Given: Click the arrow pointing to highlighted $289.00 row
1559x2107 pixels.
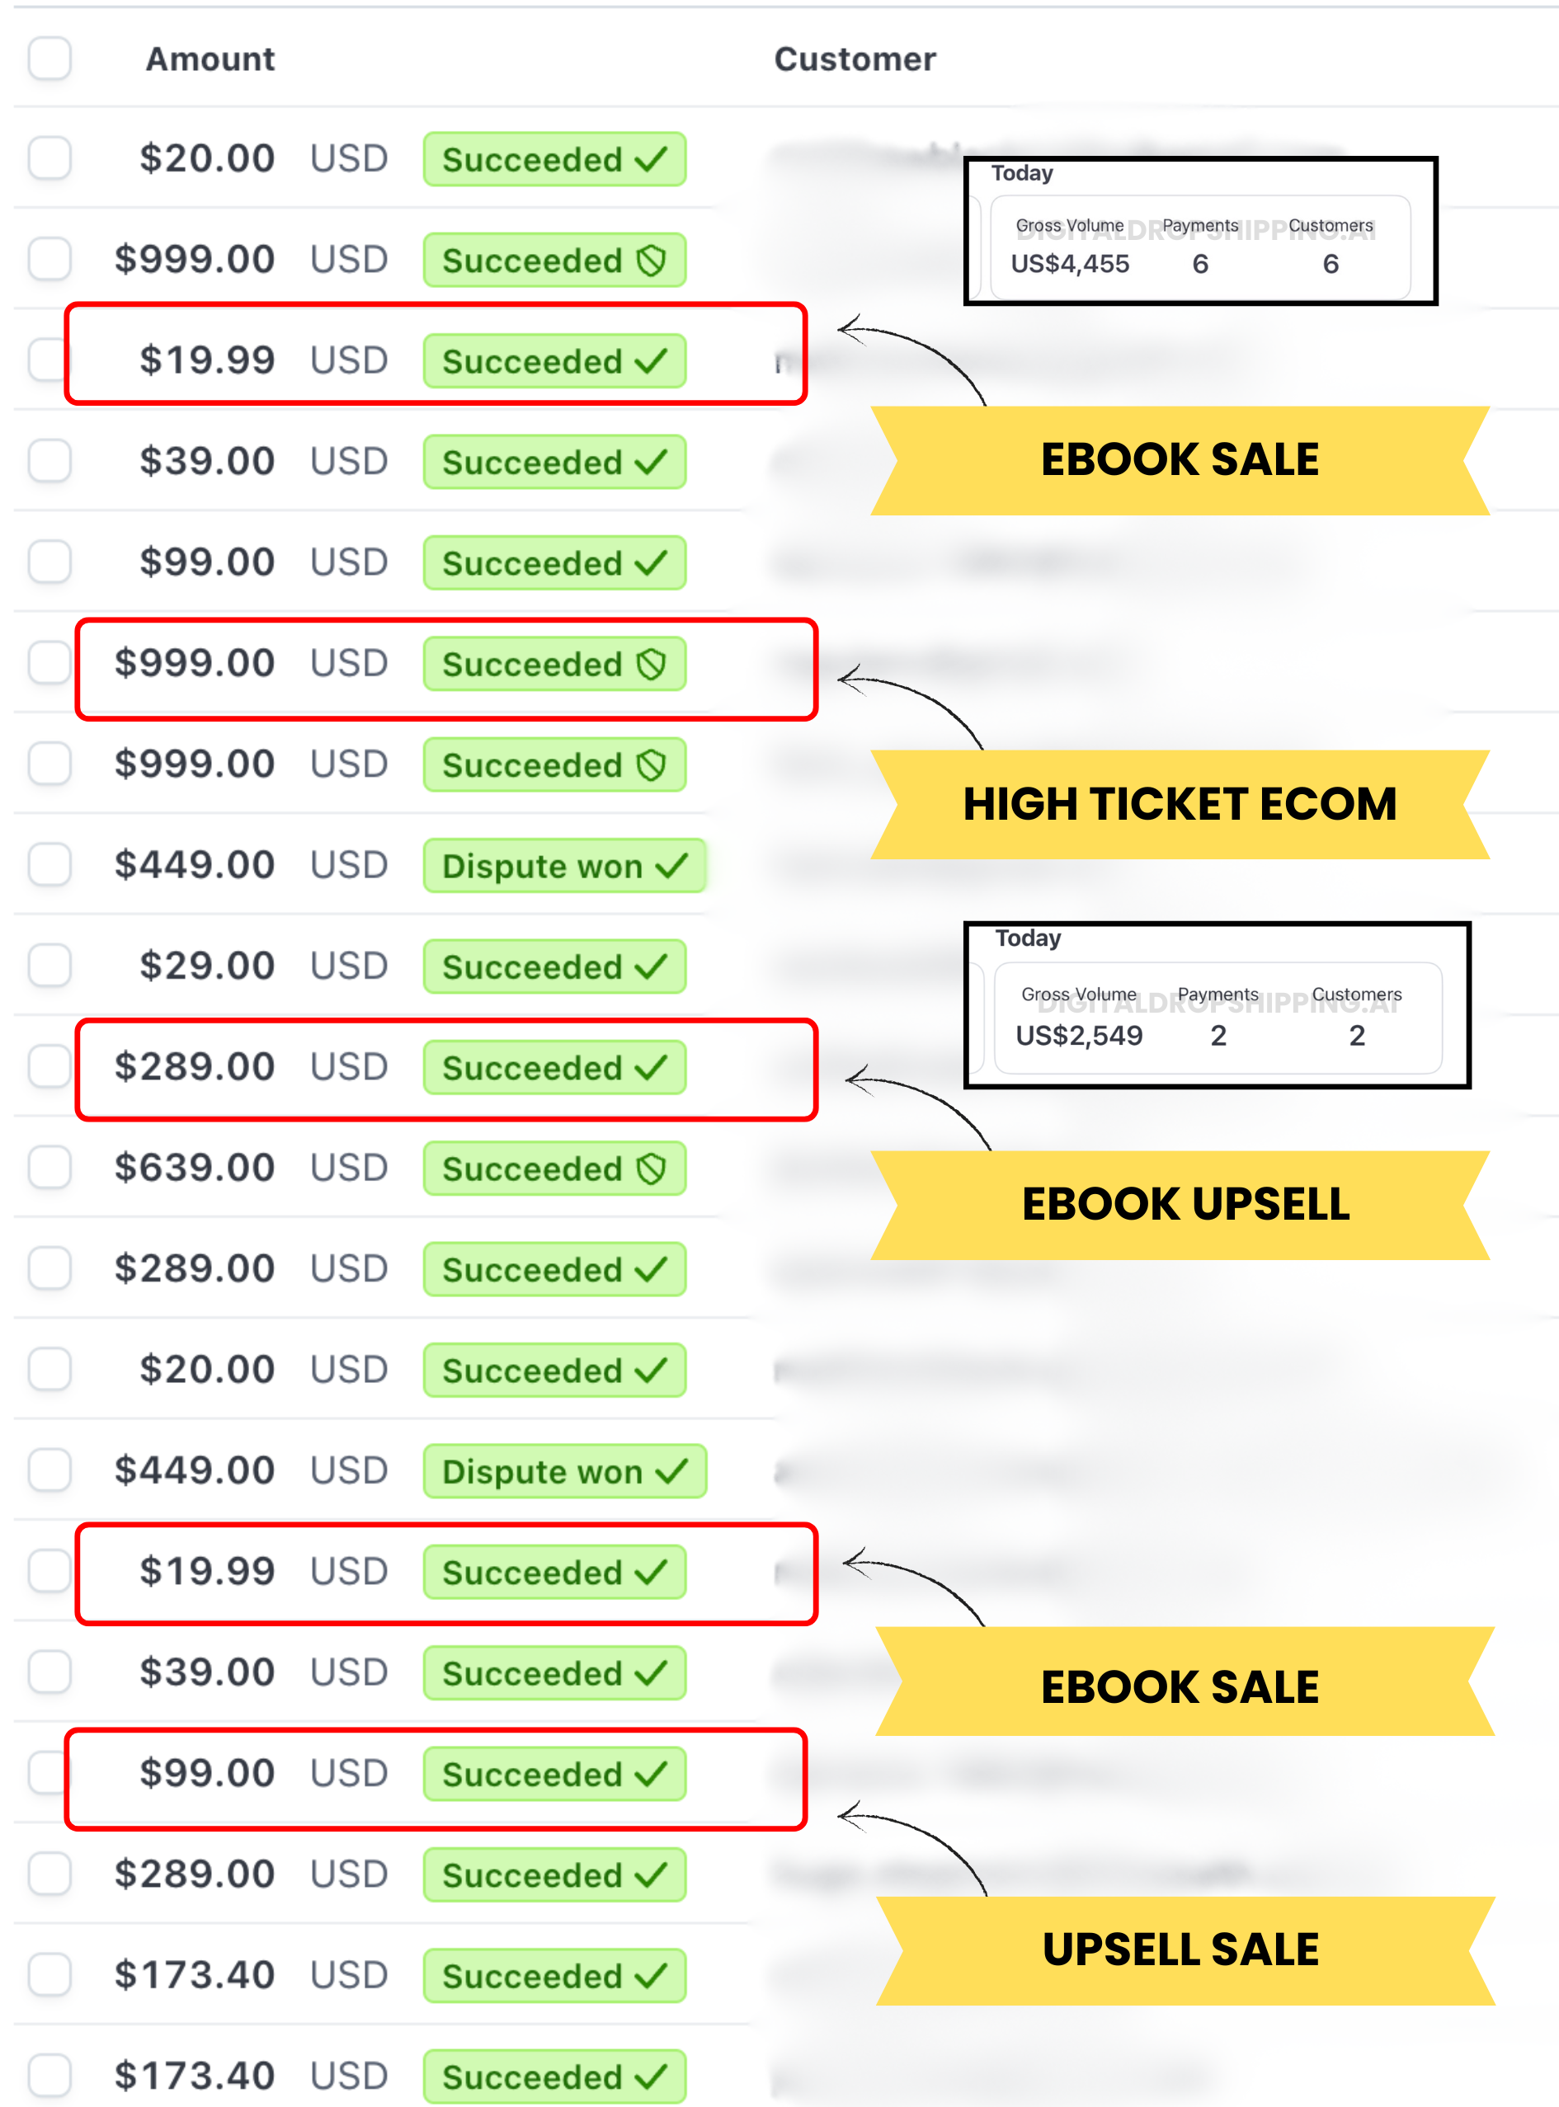Looking at the screenshot, I should pyautogui.click(x=916, y=1104).
